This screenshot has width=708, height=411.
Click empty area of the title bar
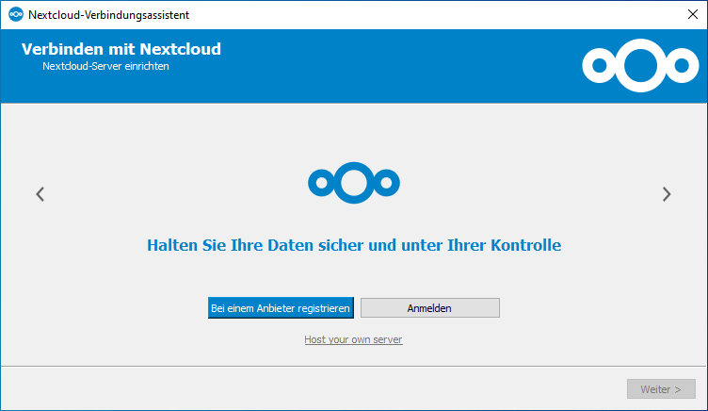[x=424, y=14]
